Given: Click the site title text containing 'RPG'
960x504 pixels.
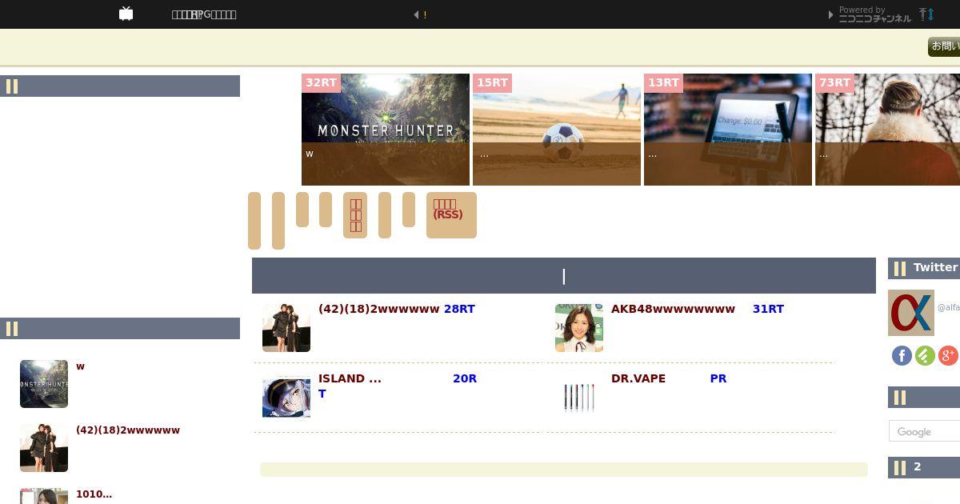Looking at the screenshot, I should point(204,14).
